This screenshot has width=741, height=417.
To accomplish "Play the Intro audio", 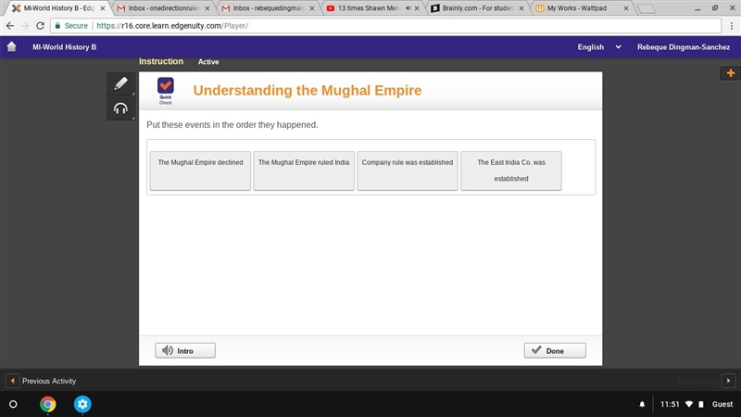I will [185, 350].
